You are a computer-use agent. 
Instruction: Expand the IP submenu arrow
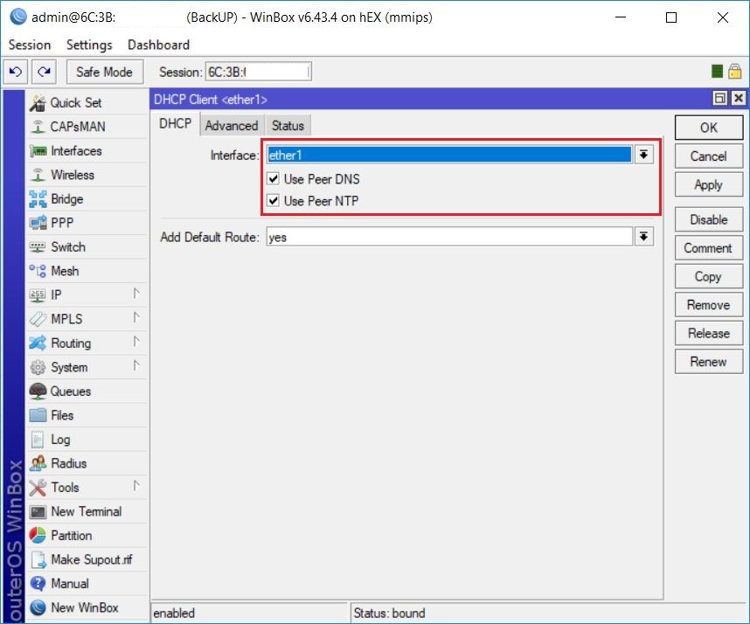(136, 294)
